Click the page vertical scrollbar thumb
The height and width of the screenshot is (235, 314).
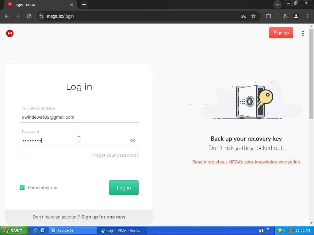click(311, 74)
